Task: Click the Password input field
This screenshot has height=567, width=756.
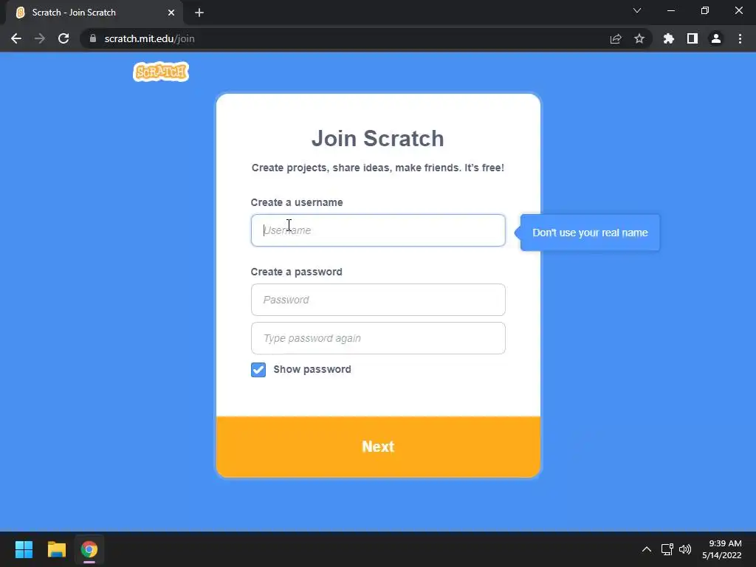Action: pos(378,300)
